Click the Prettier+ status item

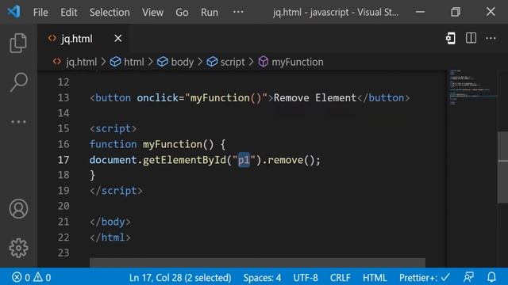click(x=425, y=277)
